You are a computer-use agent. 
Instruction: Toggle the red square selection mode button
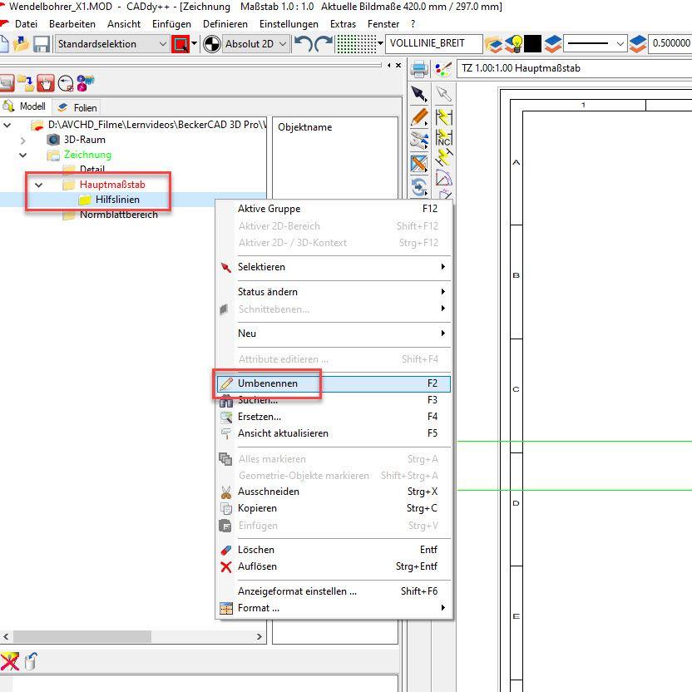(180, 44)
